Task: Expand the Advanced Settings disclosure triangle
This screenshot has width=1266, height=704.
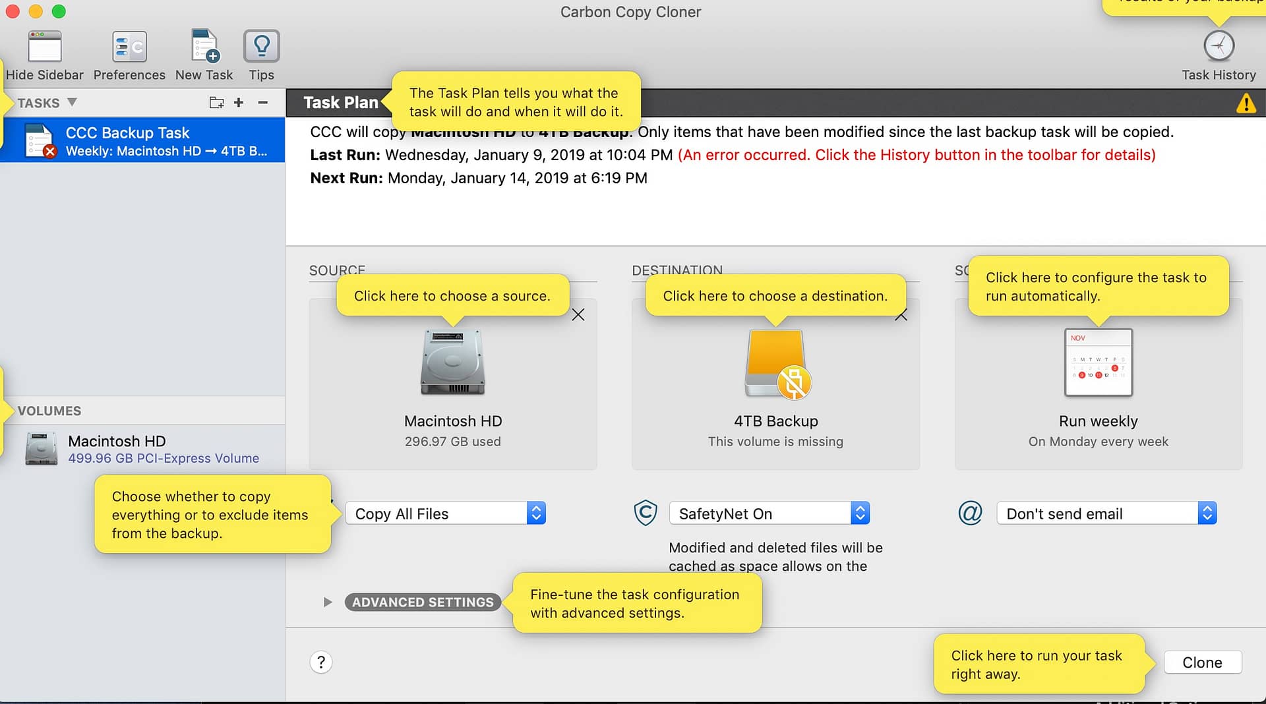Action: (327, 602)
